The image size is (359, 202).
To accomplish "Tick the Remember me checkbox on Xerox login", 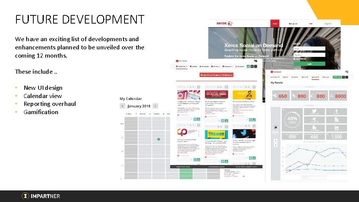I will click(294, 59).
